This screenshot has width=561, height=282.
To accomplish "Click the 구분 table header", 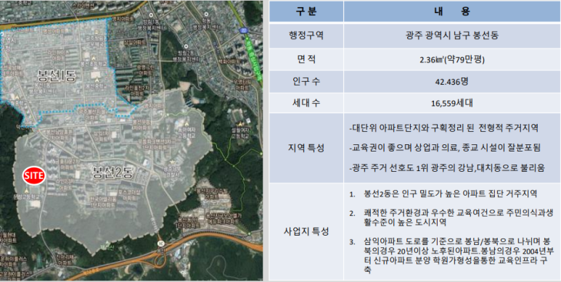I will (x=306, y=11).
